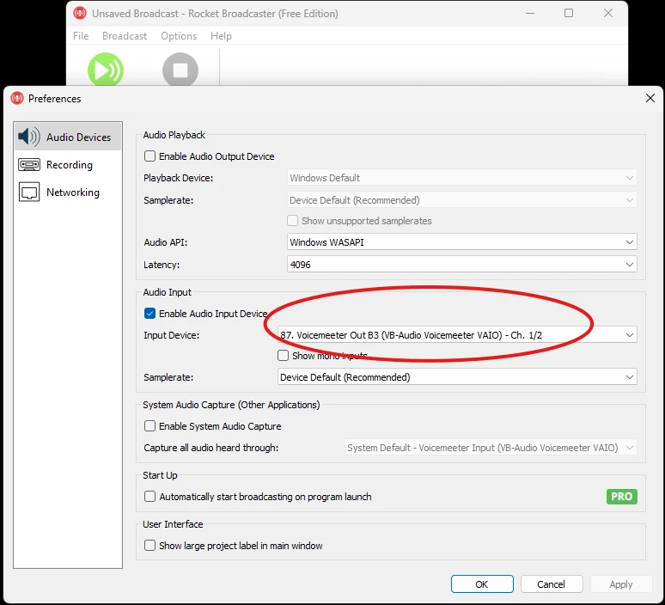Open the Audio Playback Samplerate dropdown
The image size is (665, 605).
pyautogui.click(x=461, y=200)
